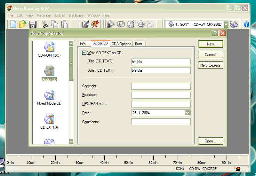
Task: Open file using the folder toolbar icon
Action: click(x=22, y=24)
